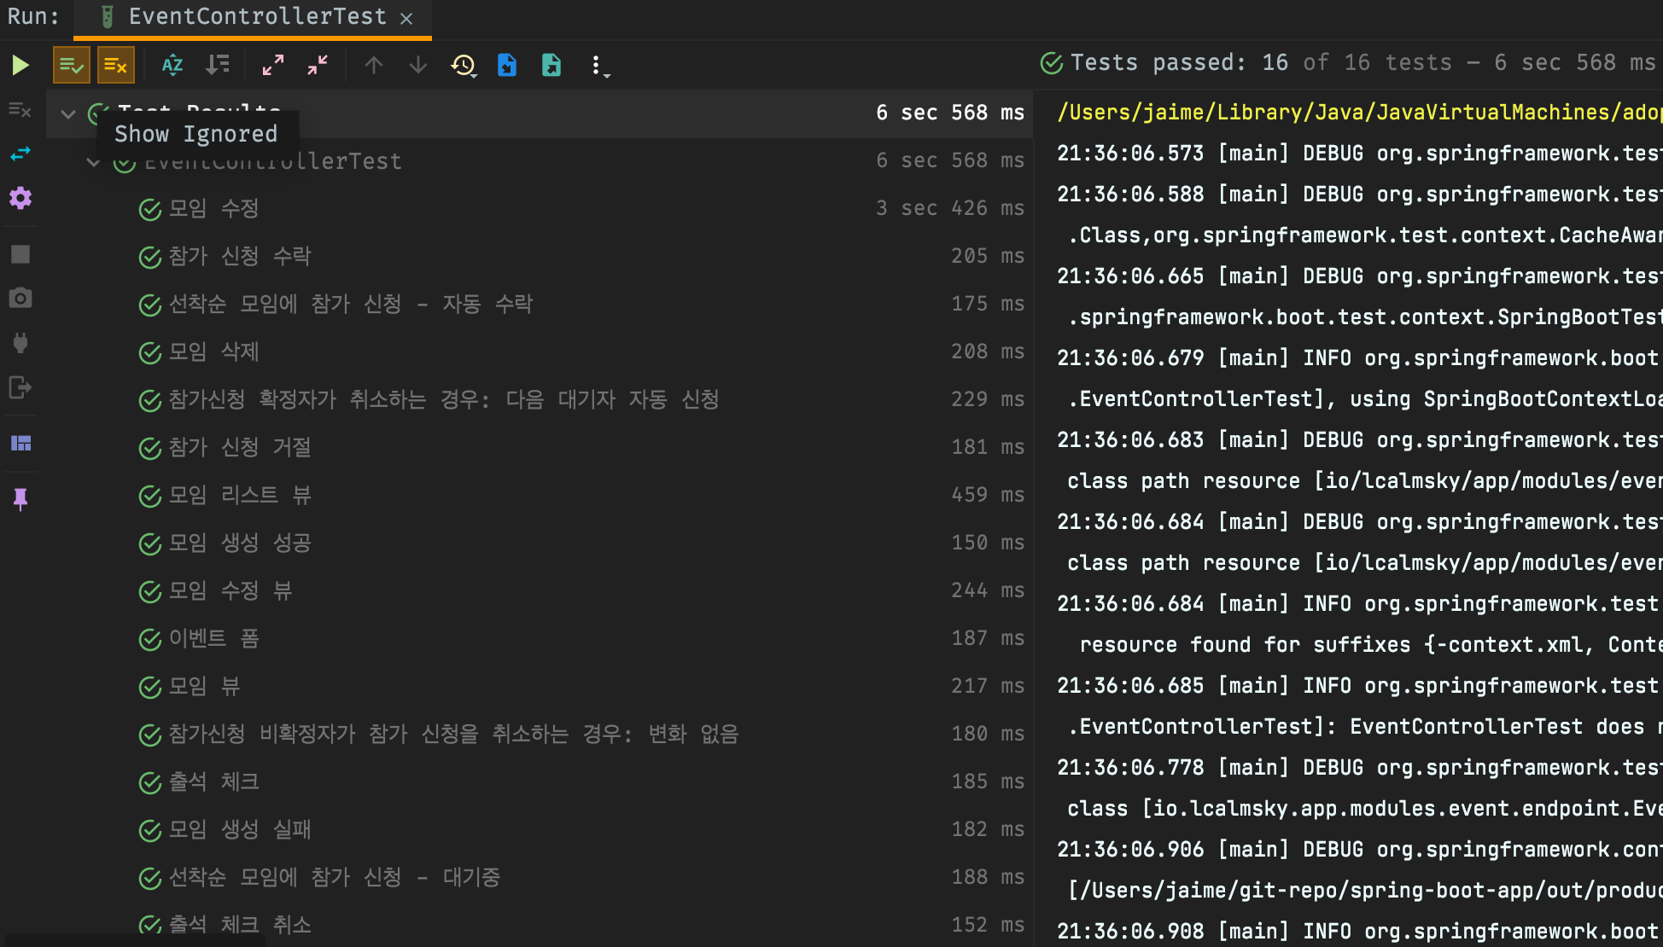Import tests from file
Image resolution: width=1663 pixels, height=947 pixels.
pos(507,66)
